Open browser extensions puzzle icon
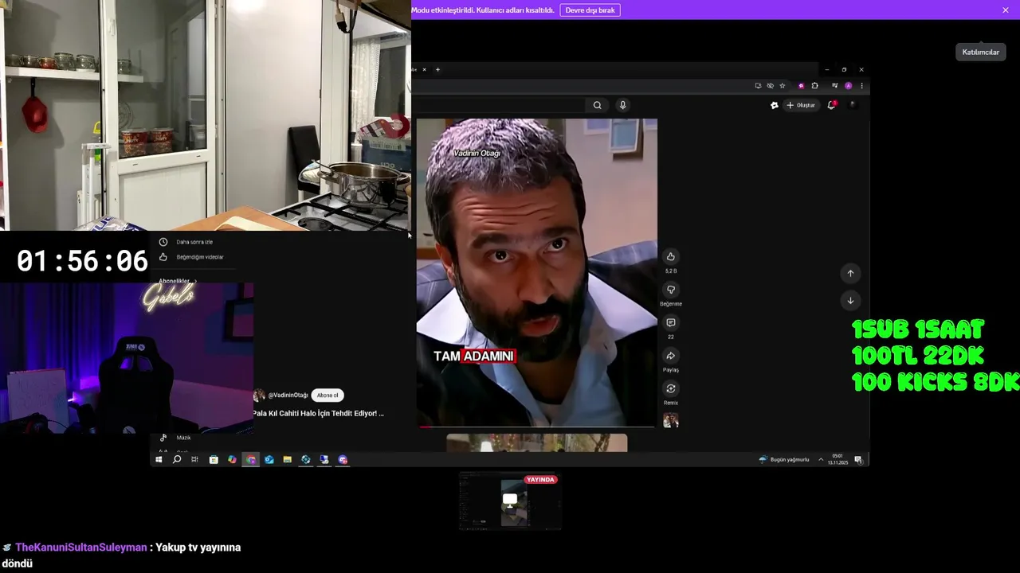The width and height of the screenshot is (1020, 573). (814, 86)
